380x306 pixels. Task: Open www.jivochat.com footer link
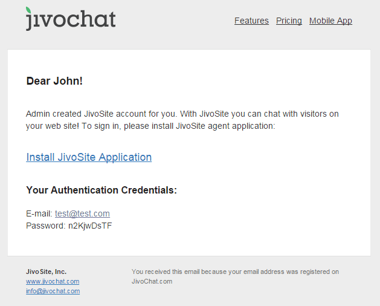tap(53, 281)
